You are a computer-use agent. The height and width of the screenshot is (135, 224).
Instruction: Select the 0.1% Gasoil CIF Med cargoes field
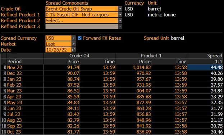tap(82, 15)
